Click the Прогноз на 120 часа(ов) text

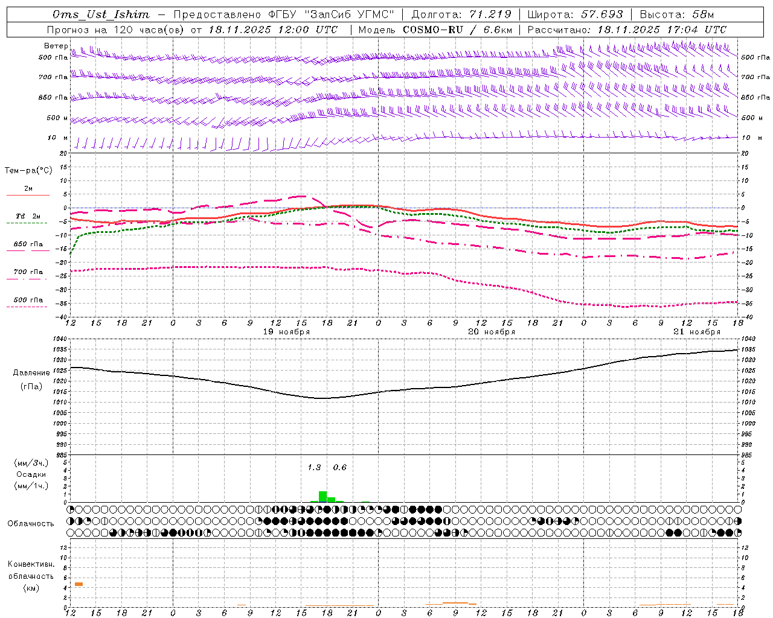(x=116, y=30)
